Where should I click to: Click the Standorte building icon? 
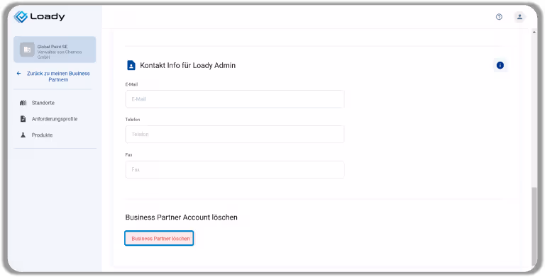23,103
